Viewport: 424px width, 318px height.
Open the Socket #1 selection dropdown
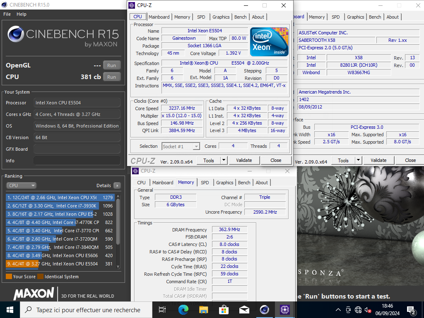(181, 146)
